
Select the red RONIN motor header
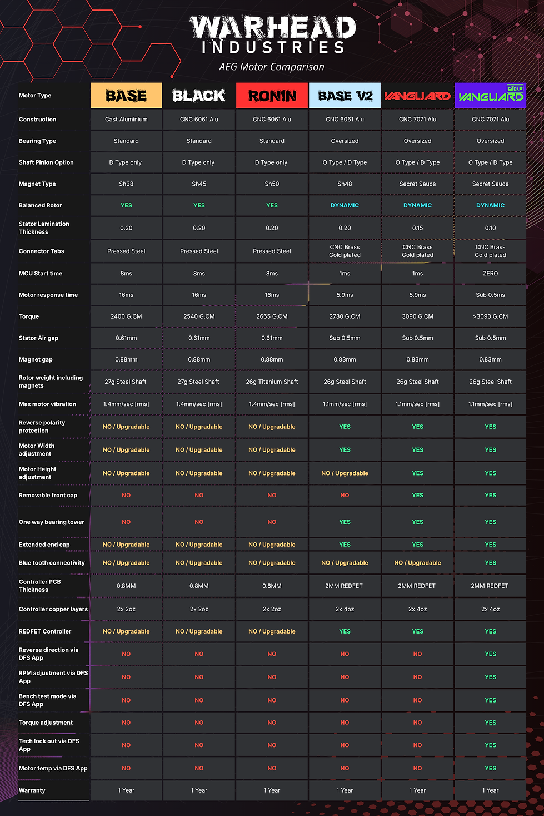point(272,96)
